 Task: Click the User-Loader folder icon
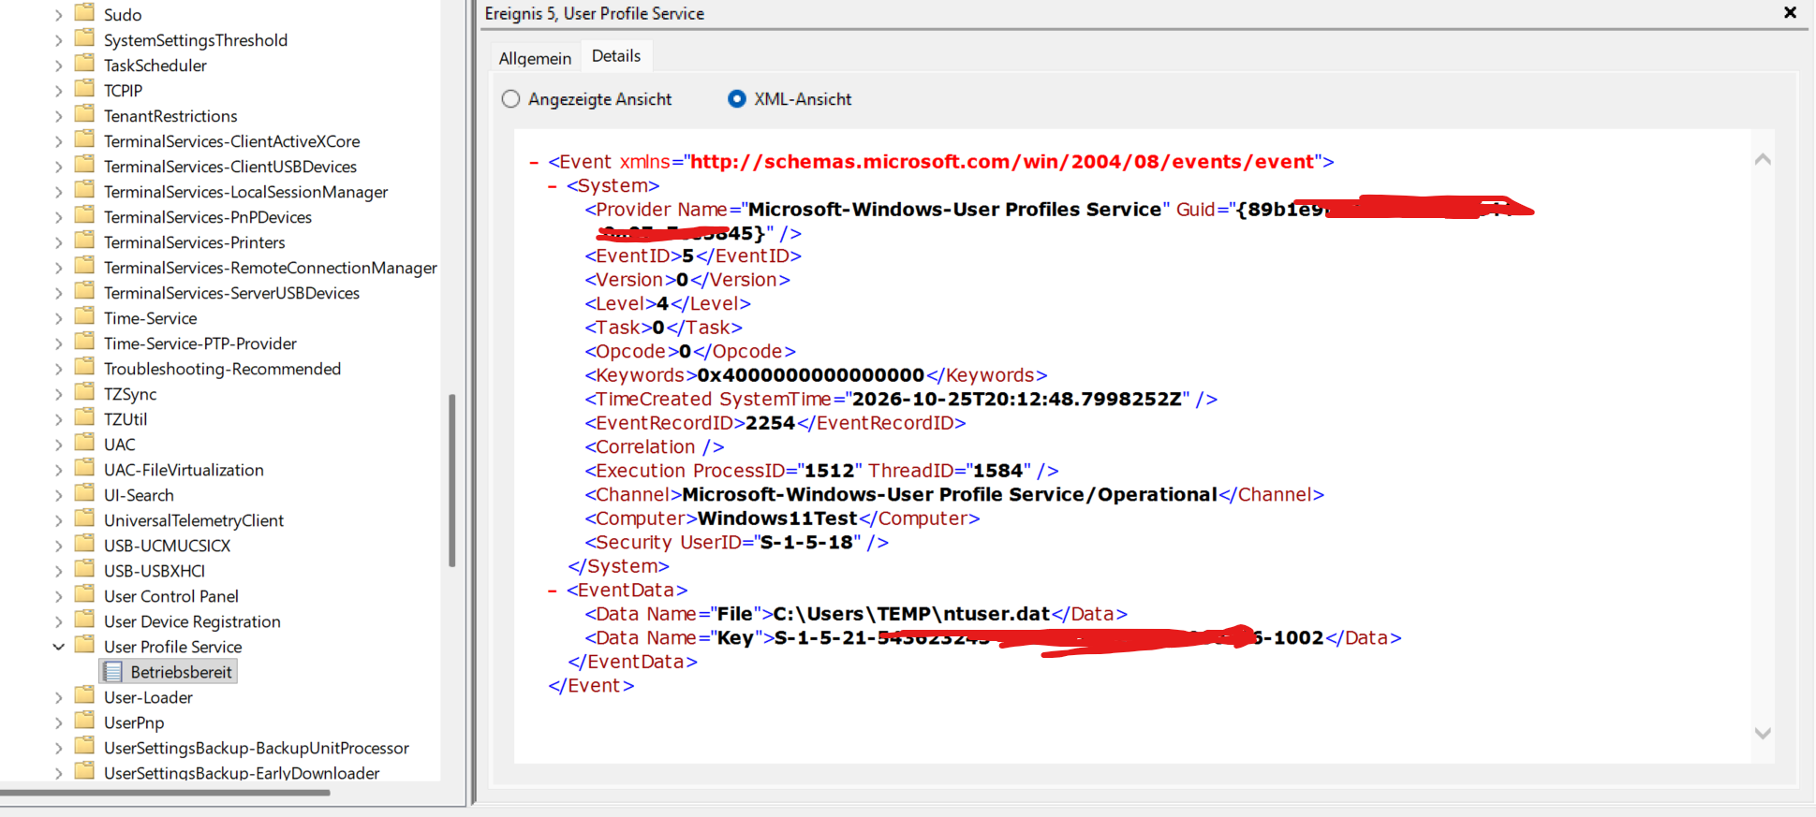(x=85, y=695)
